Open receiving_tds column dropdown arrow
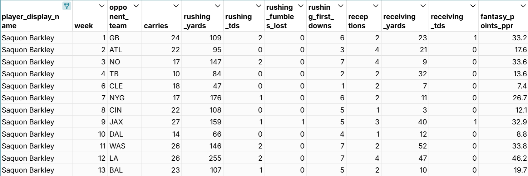The width and height of the screenshot is (528, 176). 473,6
